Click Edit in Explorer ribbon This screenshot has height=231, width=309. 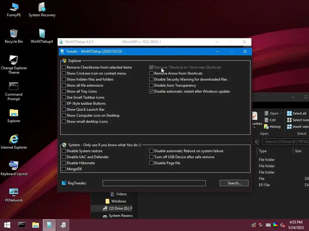point(270,120)
